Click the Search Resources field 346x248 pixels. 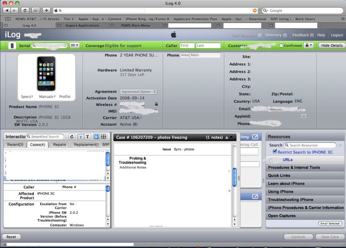[310, 145]
